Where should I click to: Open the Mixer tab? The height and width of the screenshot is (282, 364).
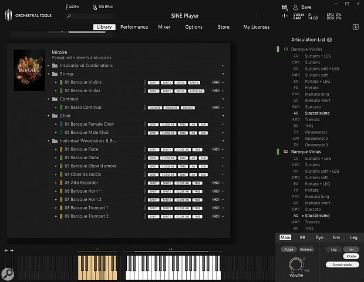click(164, 27)
